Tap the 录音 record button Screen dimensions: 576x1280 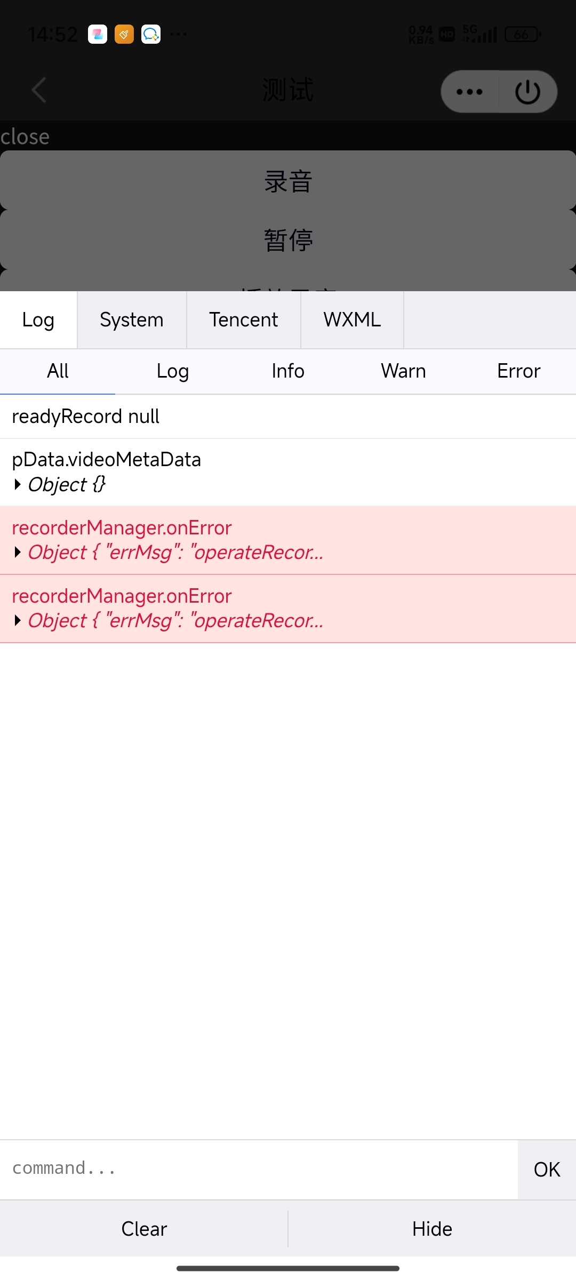coord(288,181)
